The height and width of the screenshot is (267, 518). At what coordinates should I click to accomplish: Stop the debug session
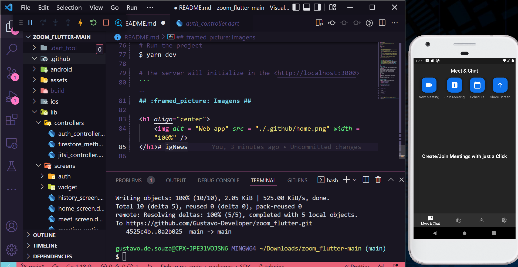pos(106,23)
